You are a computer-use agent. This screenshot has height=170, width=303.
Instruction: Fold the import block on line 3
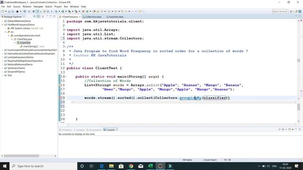pos(66,30)
